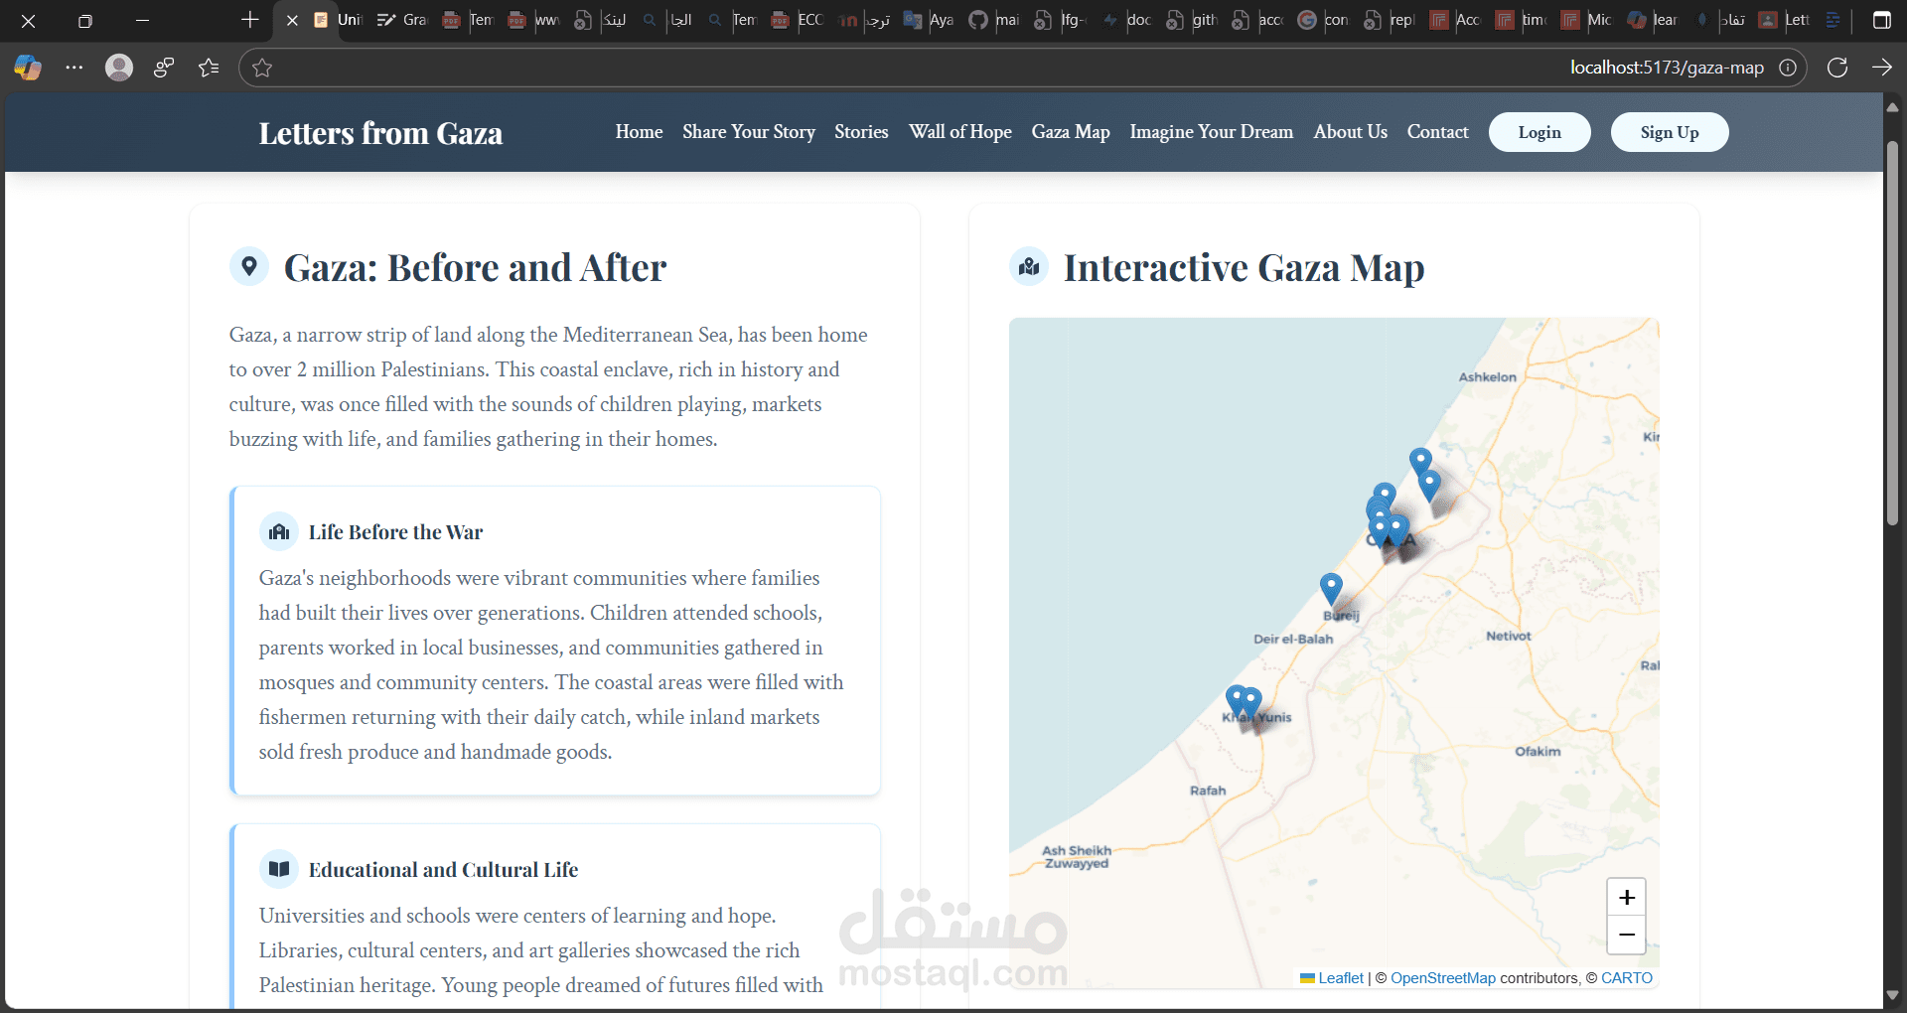Switch to the 'tim' tab

pos(1522,20)
